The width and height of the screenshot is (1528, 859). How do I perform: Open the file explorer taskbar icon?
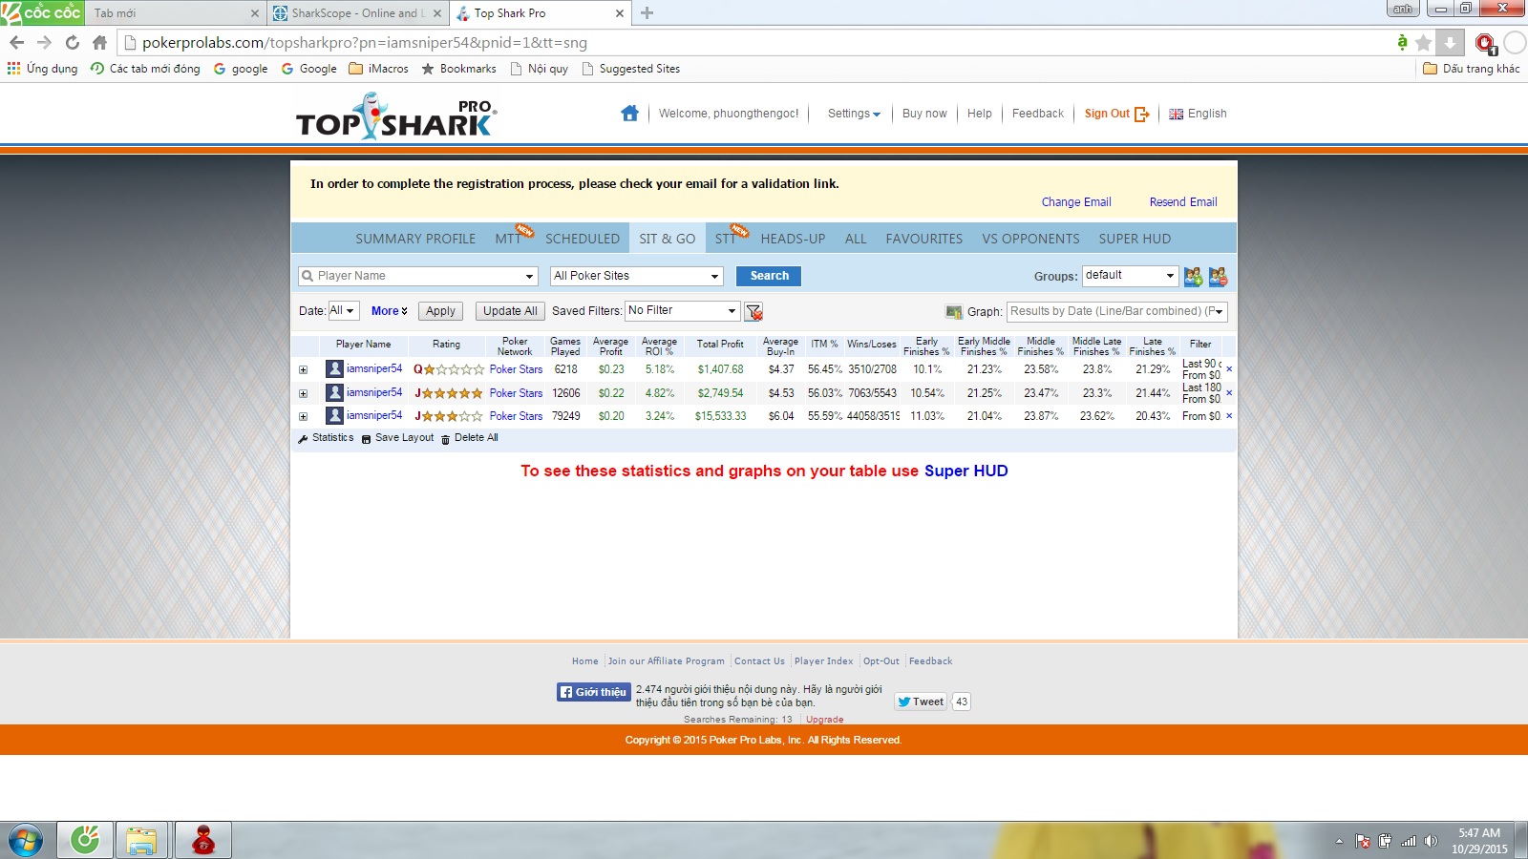pos(141,841)
